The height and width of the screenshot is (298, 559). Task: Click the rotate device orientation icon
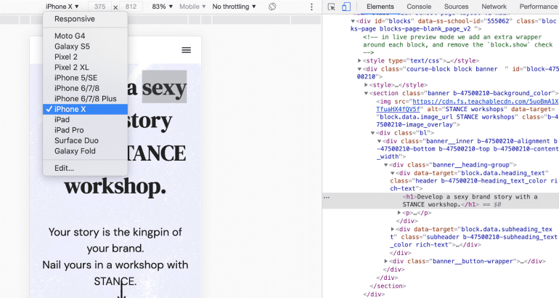pyautogui.click(x=272, y=7)
